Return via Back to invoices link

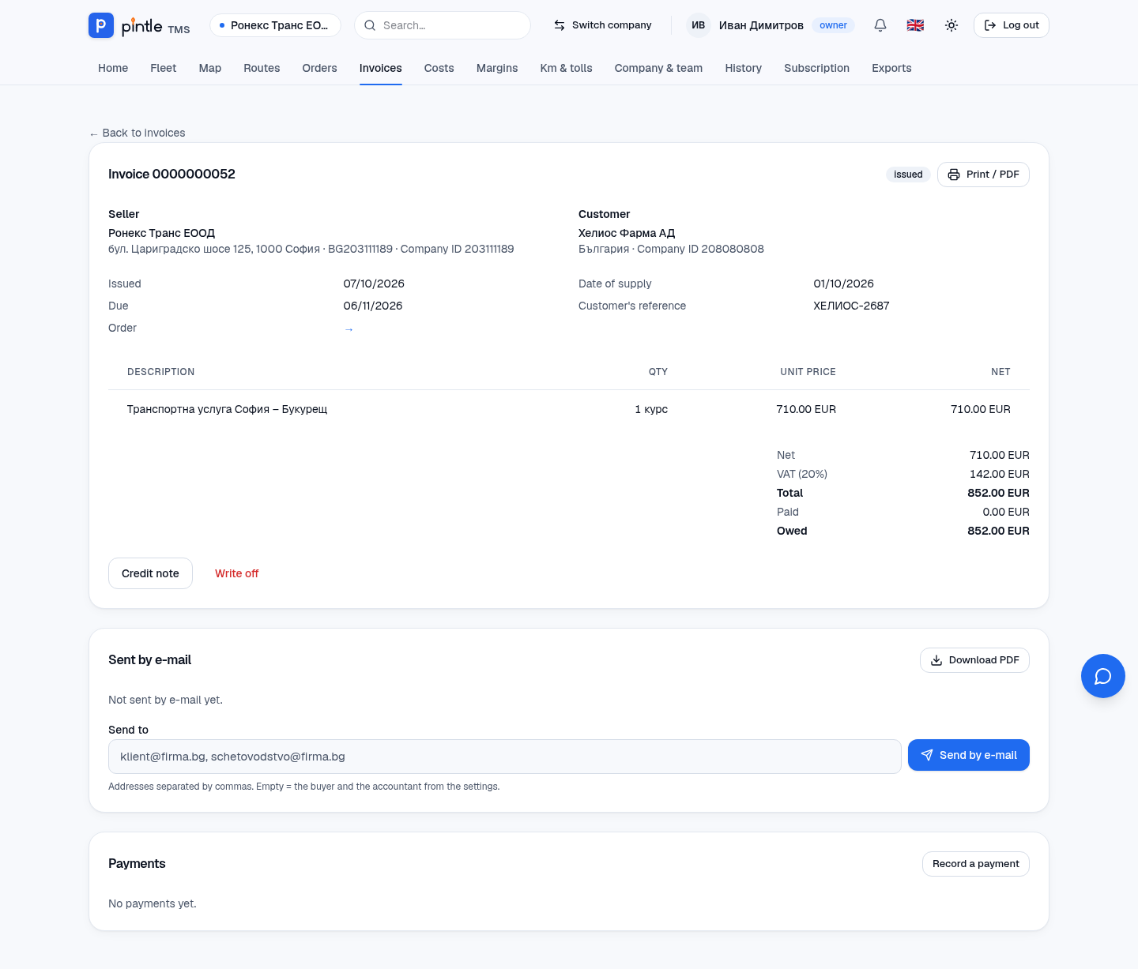138,133
